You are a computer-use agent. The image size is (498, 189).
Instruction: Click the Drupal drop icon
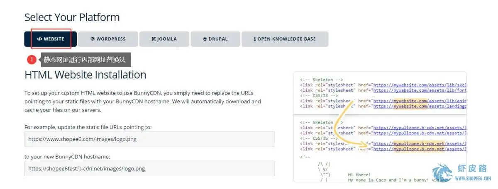click(x=205, y=39)
